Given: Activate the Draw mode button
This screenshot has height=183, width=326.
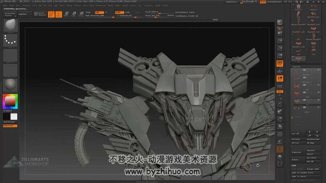Looking at the screenshot, I should 59,14.
